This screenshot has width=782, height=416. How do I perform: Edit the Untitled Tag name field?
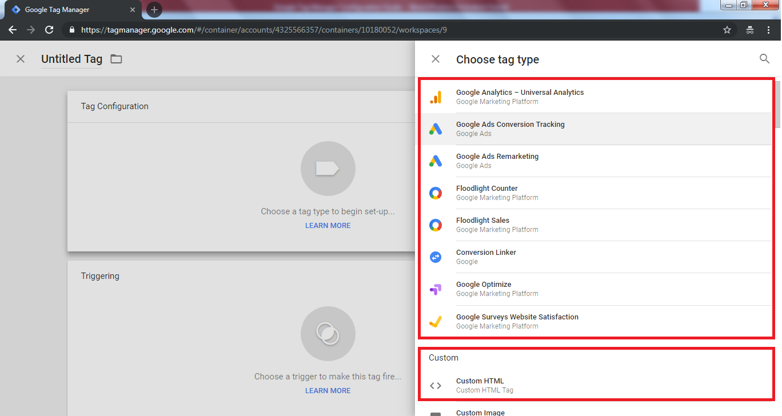click(x=71, y=59)
